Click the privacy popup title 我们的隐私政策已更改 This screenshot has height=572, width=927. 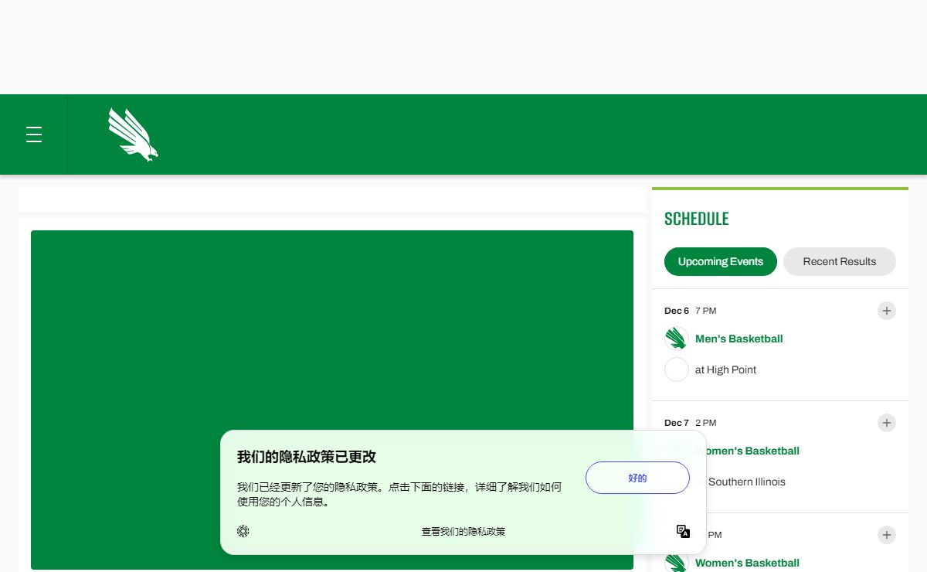(307, 457)
